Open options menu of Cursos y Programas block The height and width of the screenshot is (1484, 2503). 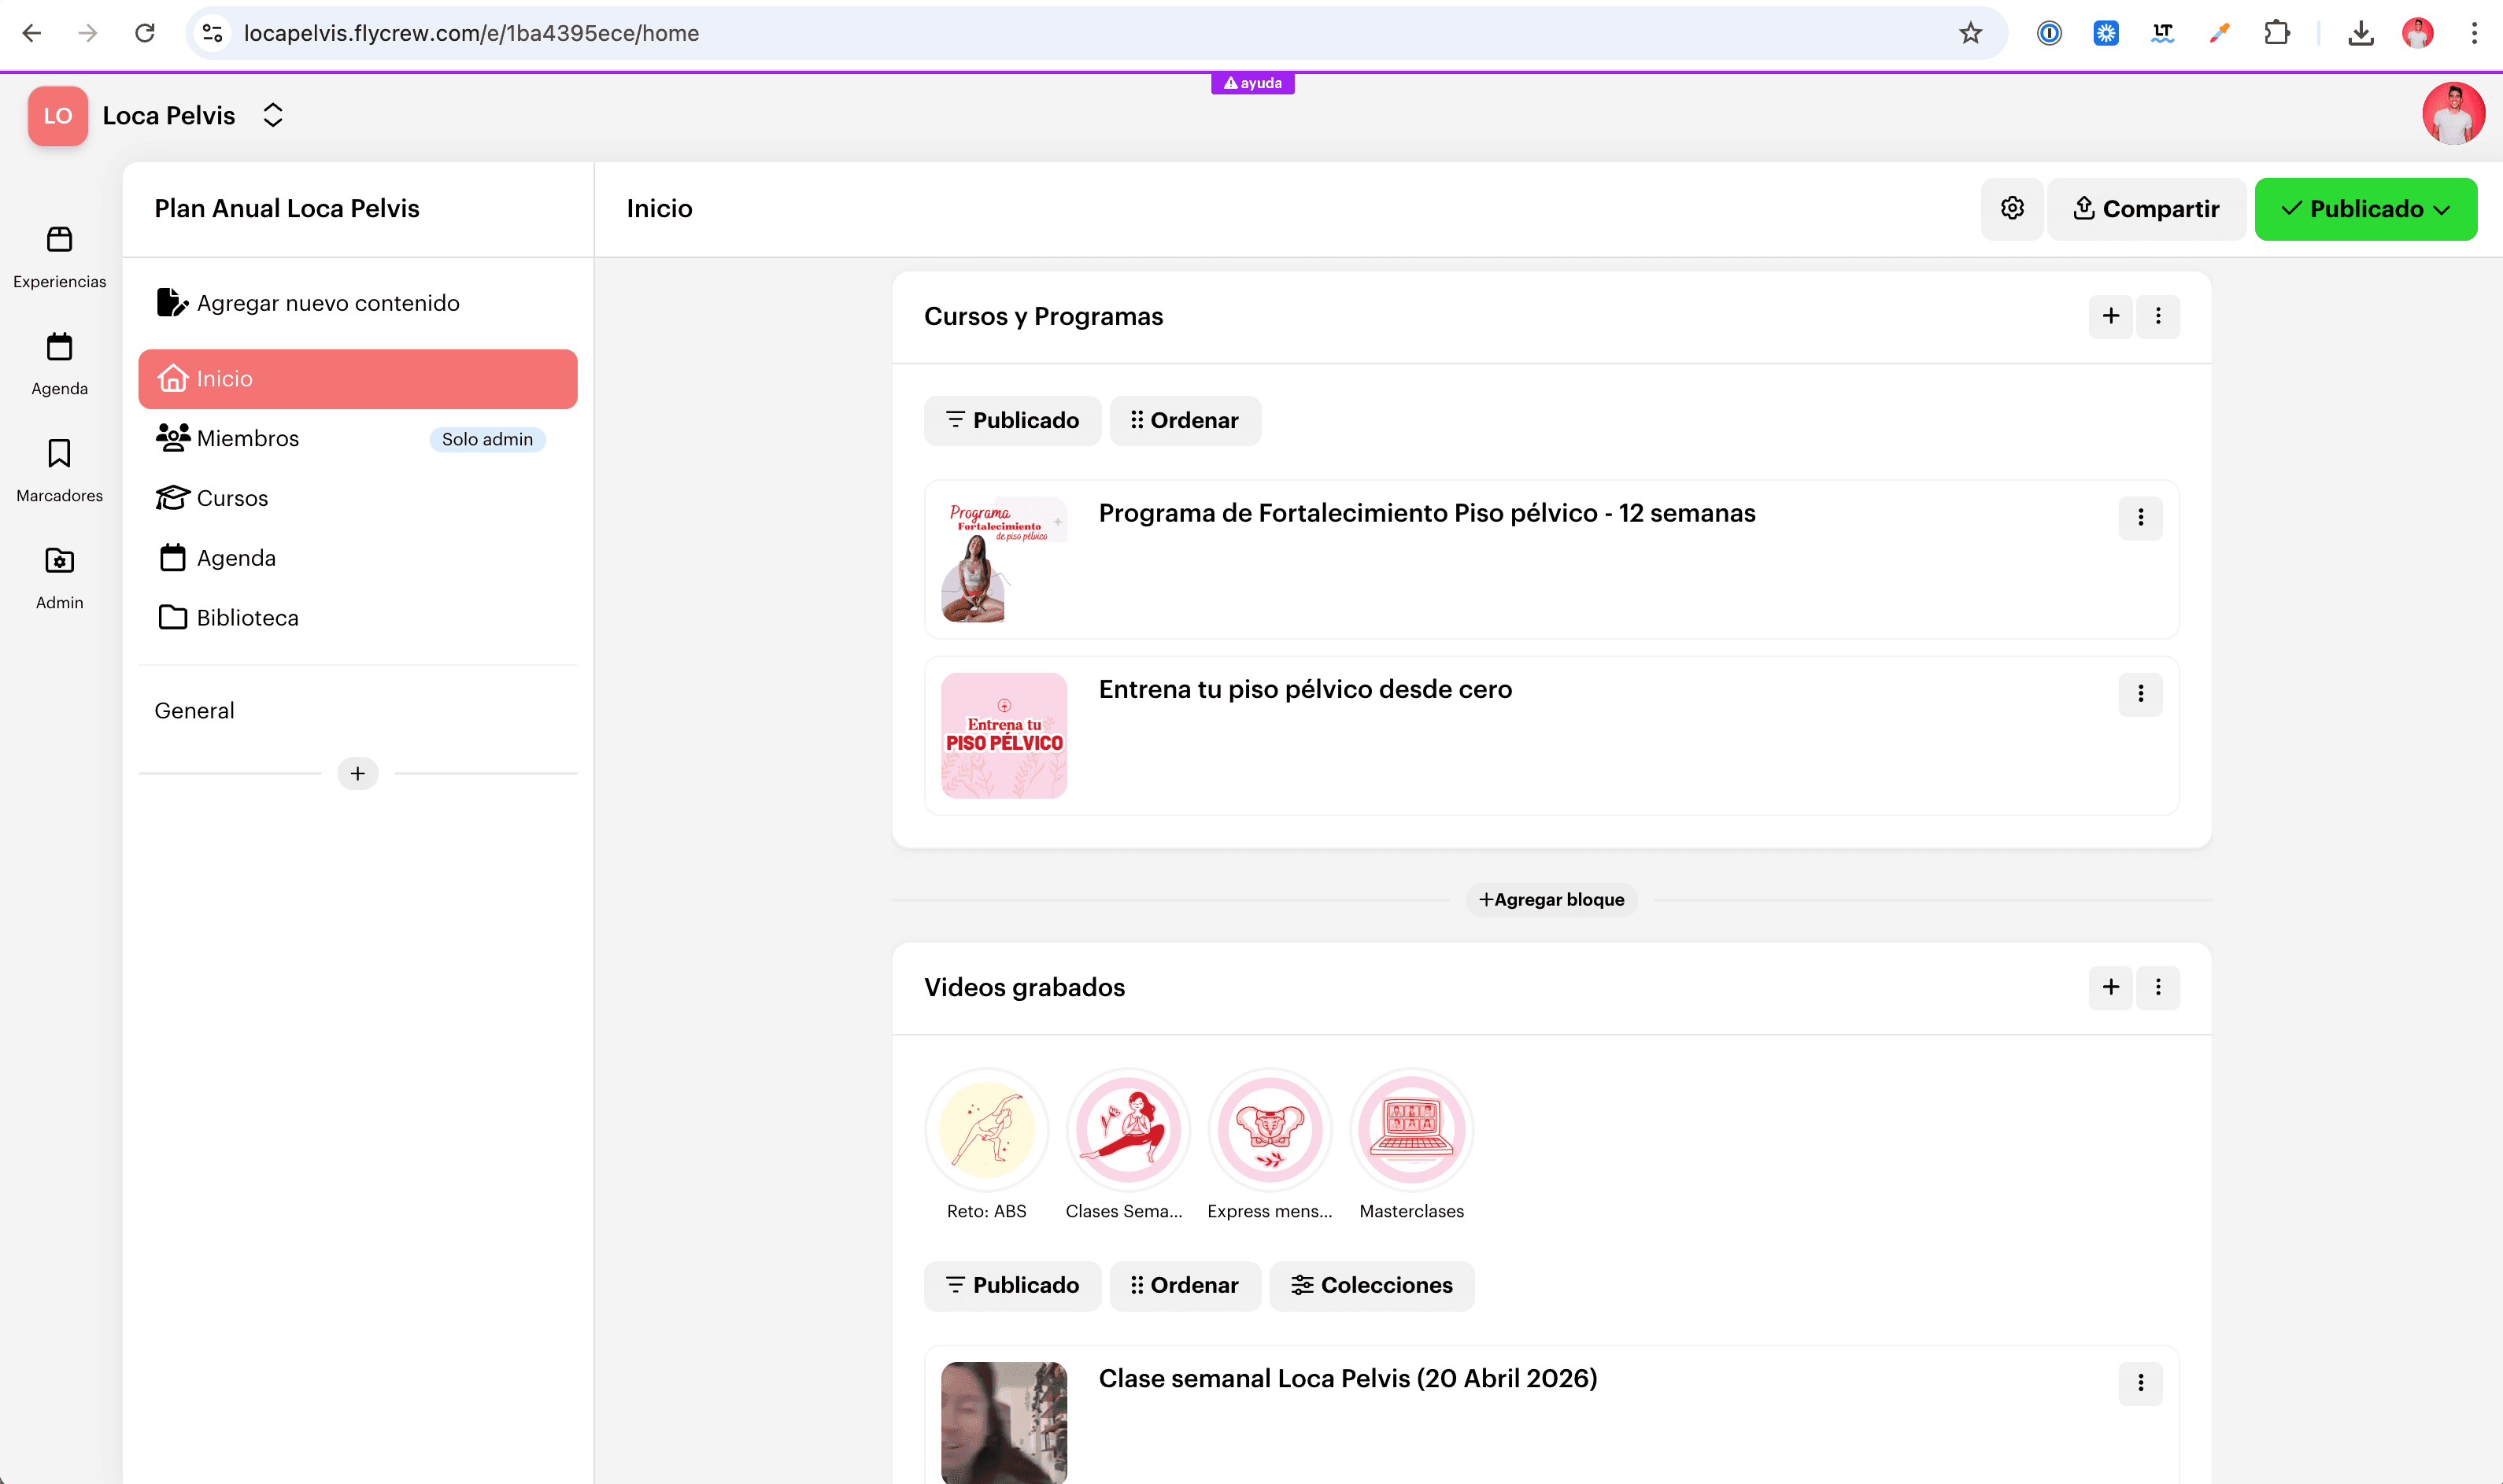[x=2158, y=316]
